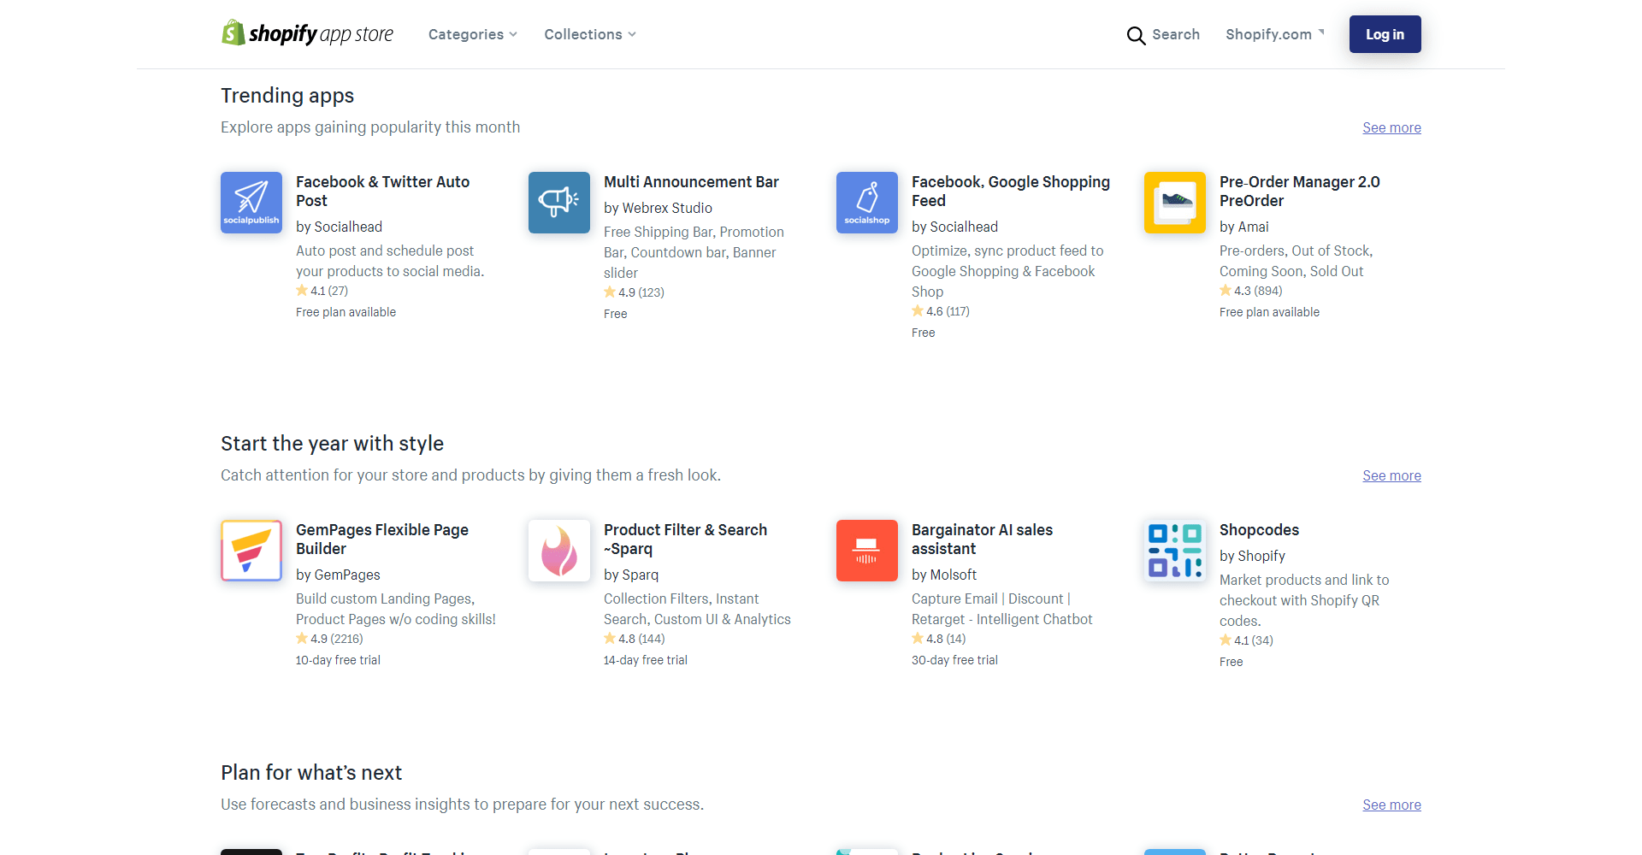
Task: Click the 4.8 (14) star rating
Action: [x=939, y=639]
